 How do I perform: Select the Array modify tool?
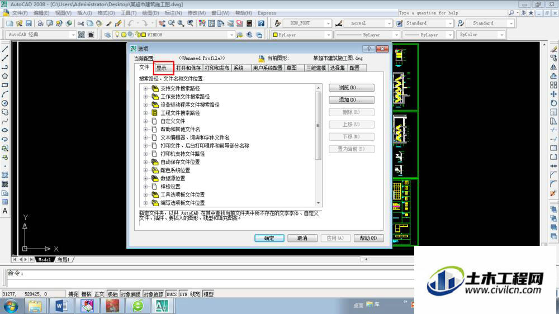point(553,85)
